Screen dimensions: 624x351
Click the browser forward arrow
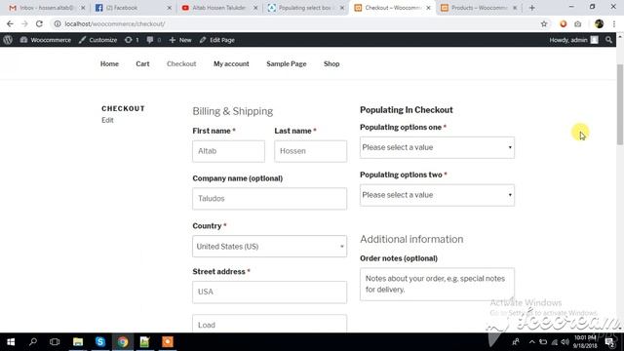24,23
